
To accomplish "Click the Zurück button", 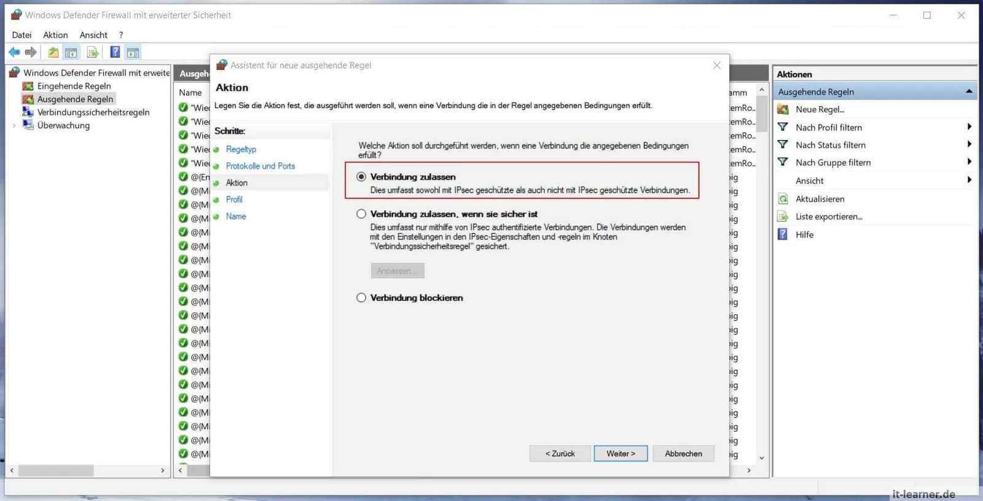I will pos(560,454).
